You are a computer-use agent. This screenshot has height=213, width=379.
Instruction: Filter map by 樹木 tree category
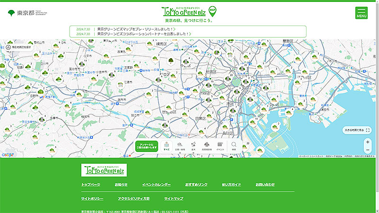193,146
